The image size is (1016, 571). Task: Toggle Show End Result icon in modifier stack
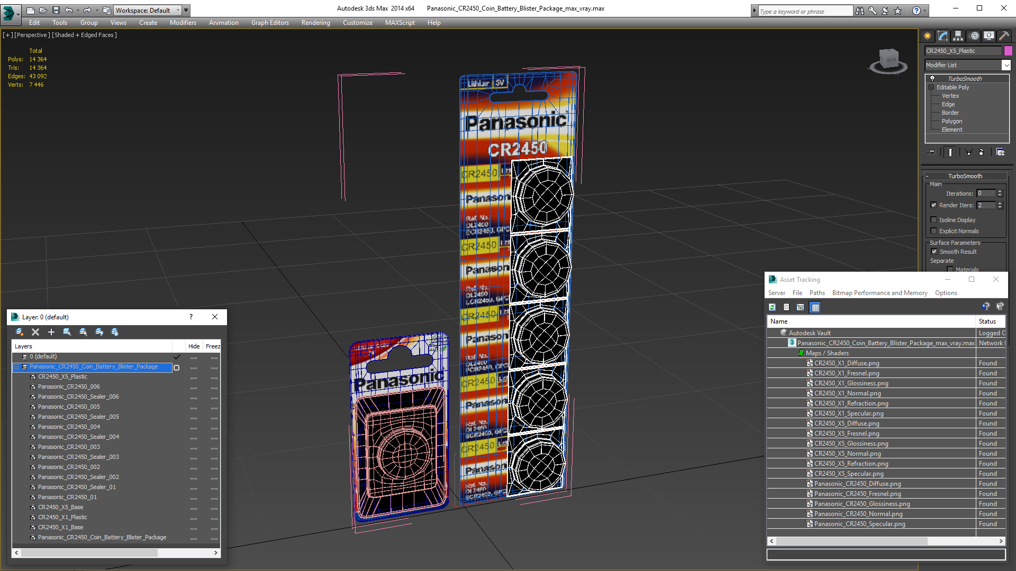click(x=950, y=152)
